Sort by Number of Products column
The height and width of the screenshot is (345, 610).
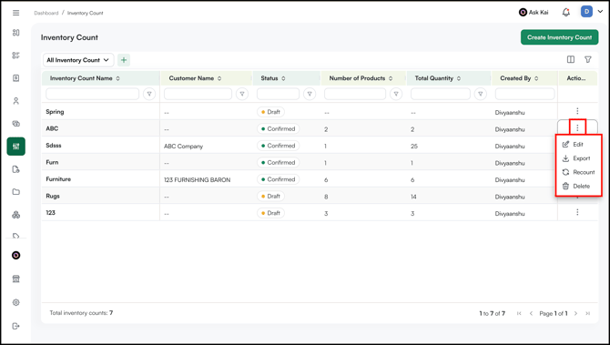click(391, 78)
